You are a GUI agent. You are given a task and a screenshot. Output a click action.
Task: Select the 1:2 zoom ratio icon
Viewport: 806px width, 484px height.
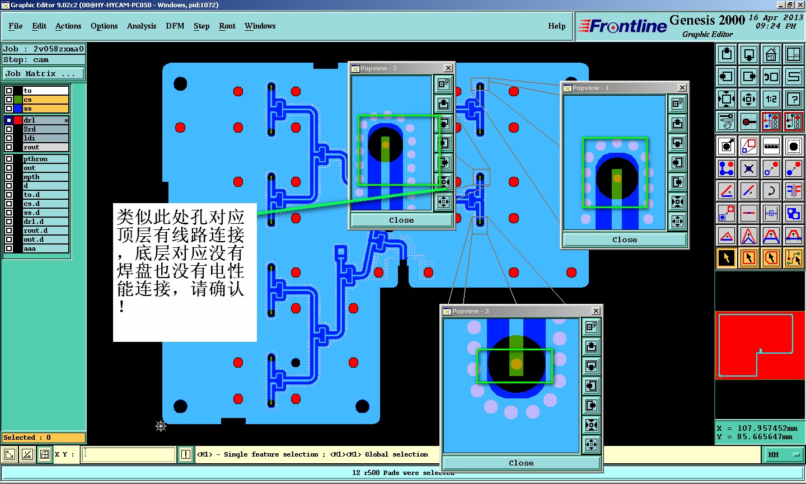click(771, 99)
